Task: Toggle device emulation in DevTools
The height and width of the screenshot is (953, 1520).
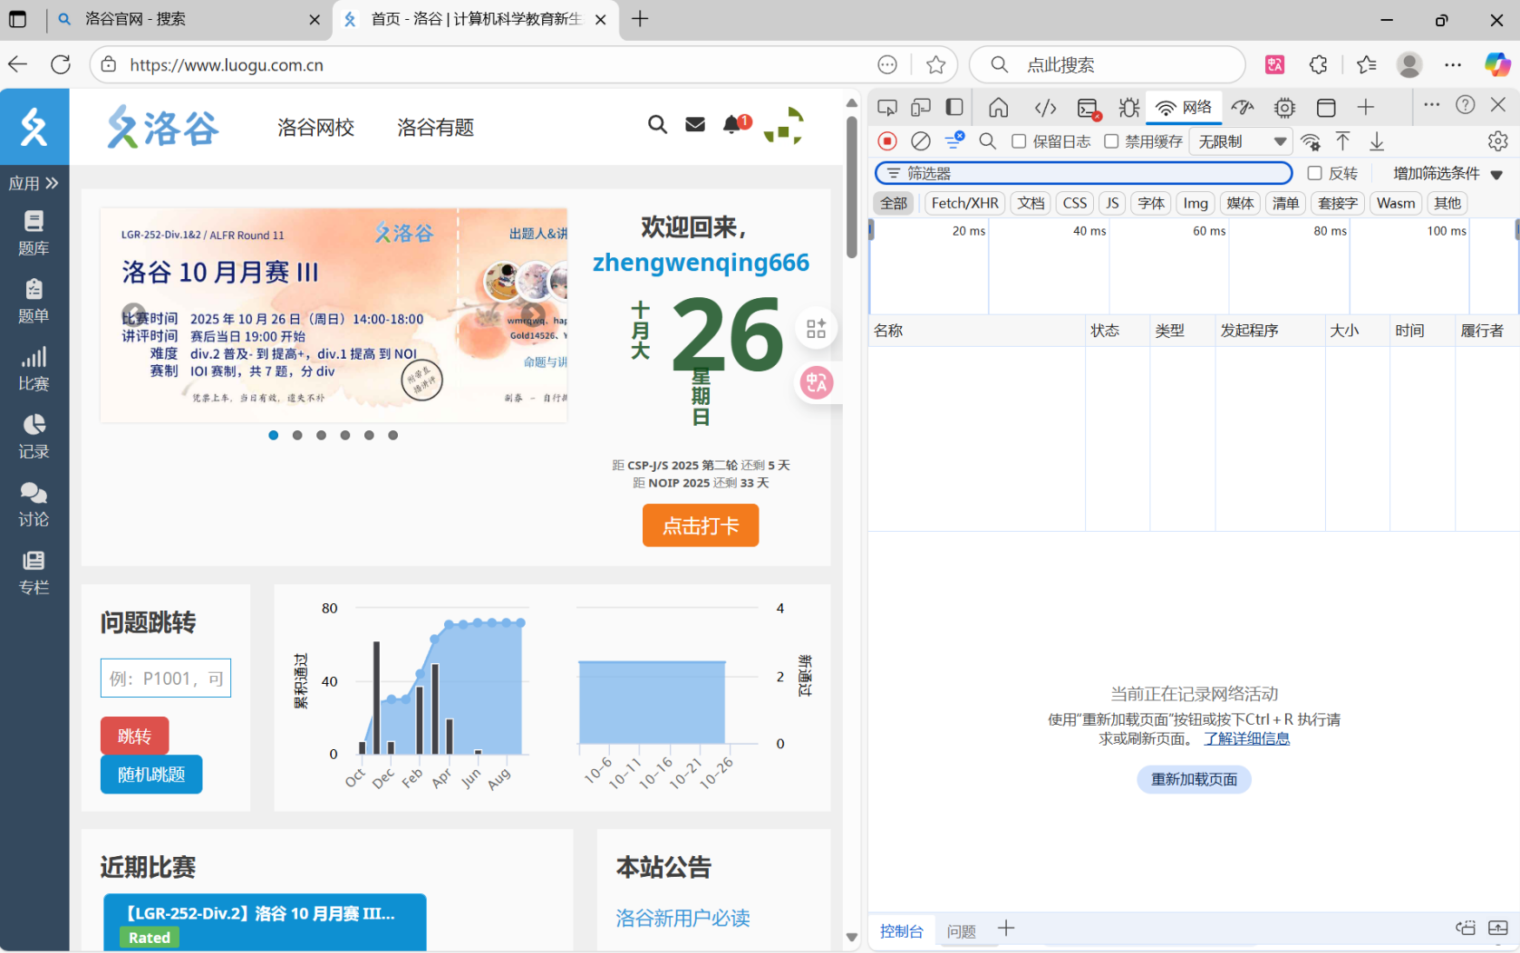Action: click(x=921, y=108)
